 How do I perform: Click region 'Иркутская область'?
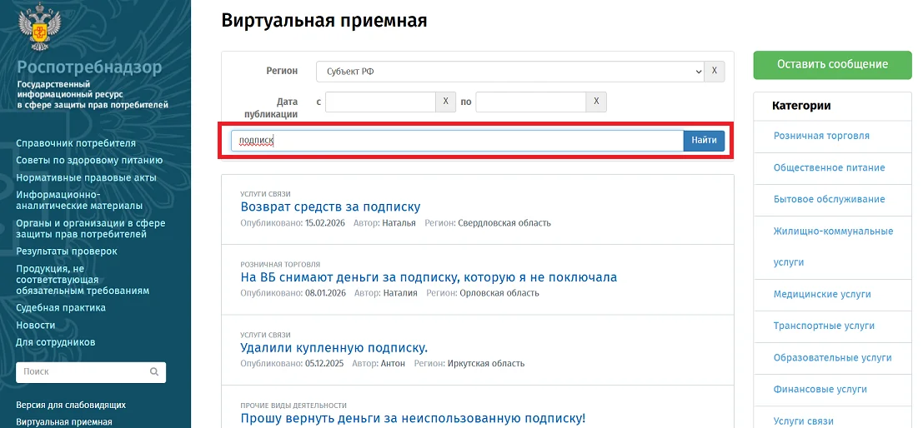485,363
